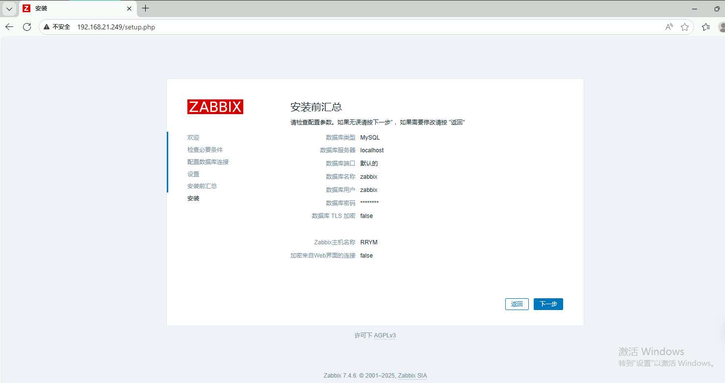Select the 配置数据库连接 step in sidebar
725x383 pixels.
[208, 162]
